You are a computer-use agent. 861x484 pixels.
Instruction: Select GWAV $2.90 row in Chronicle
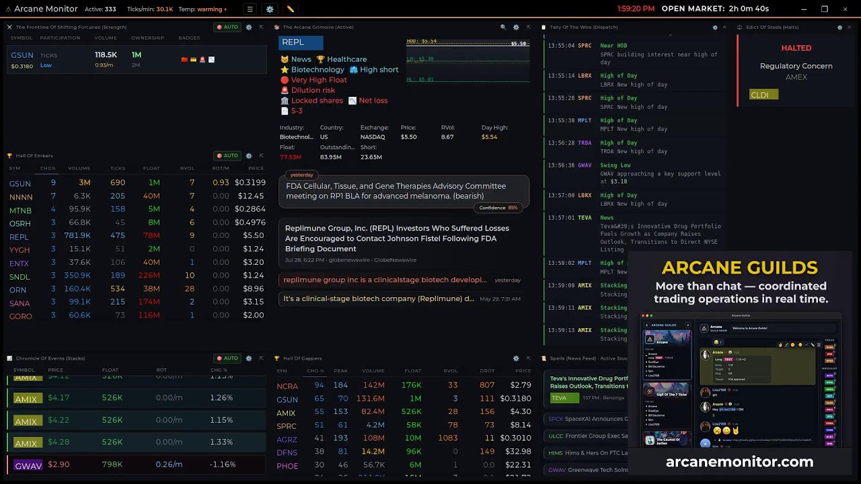click(x=137, y=465)
